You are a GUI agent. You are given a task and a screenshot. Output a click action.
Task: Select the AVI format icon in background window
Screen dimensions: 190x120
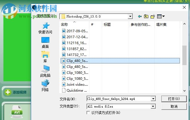click(17, 112)
